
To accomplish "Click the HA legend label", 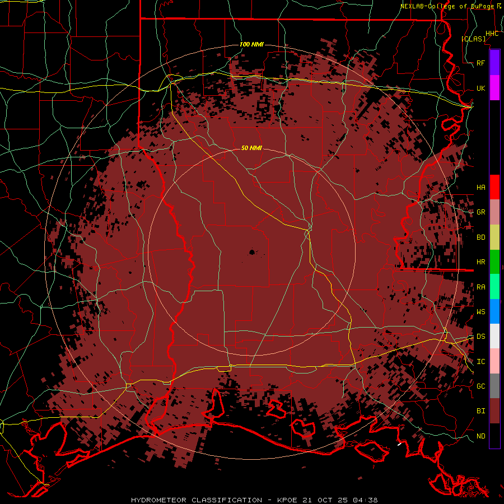I will (x=481, y=187).
